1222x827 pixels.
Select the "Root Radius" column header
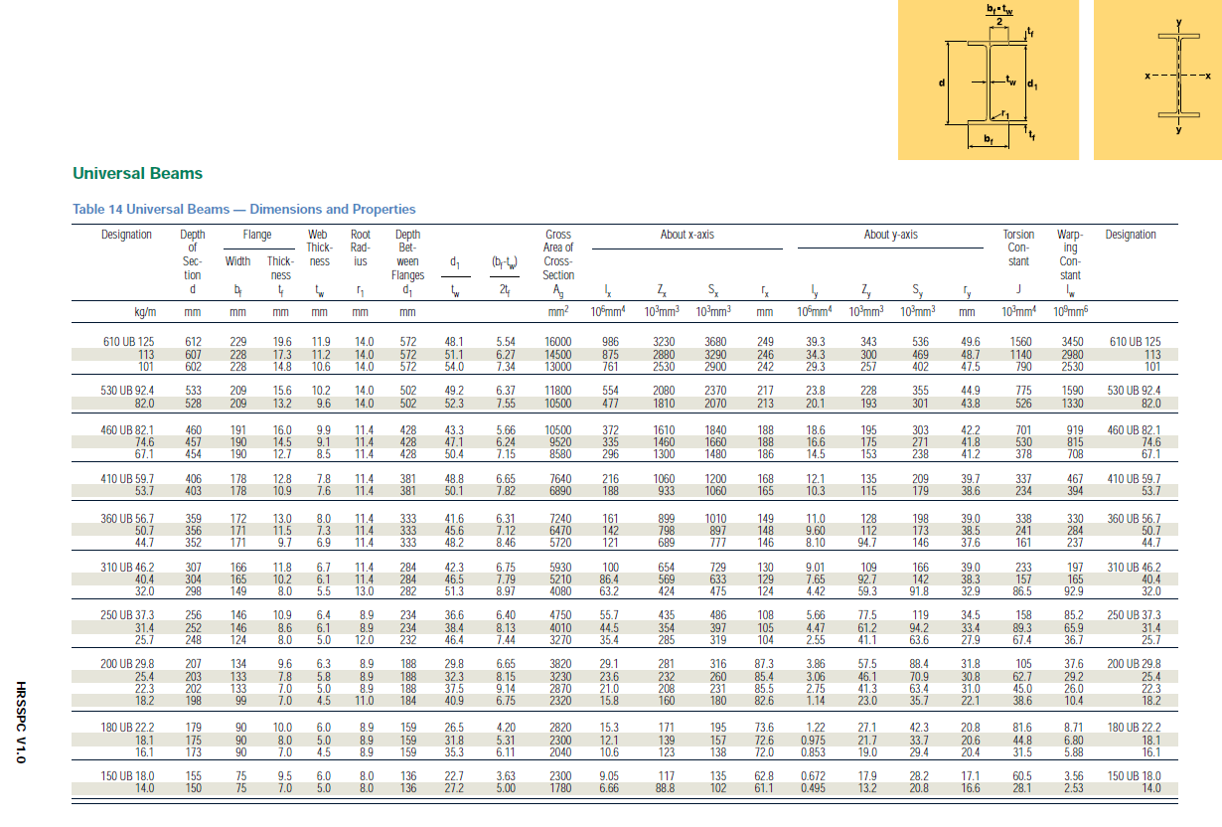click(361, 248)
